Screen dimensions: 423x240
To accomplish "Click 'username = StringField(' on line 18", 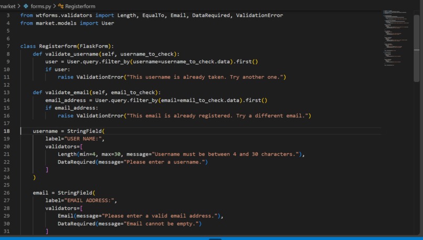I will click(69, 131).
